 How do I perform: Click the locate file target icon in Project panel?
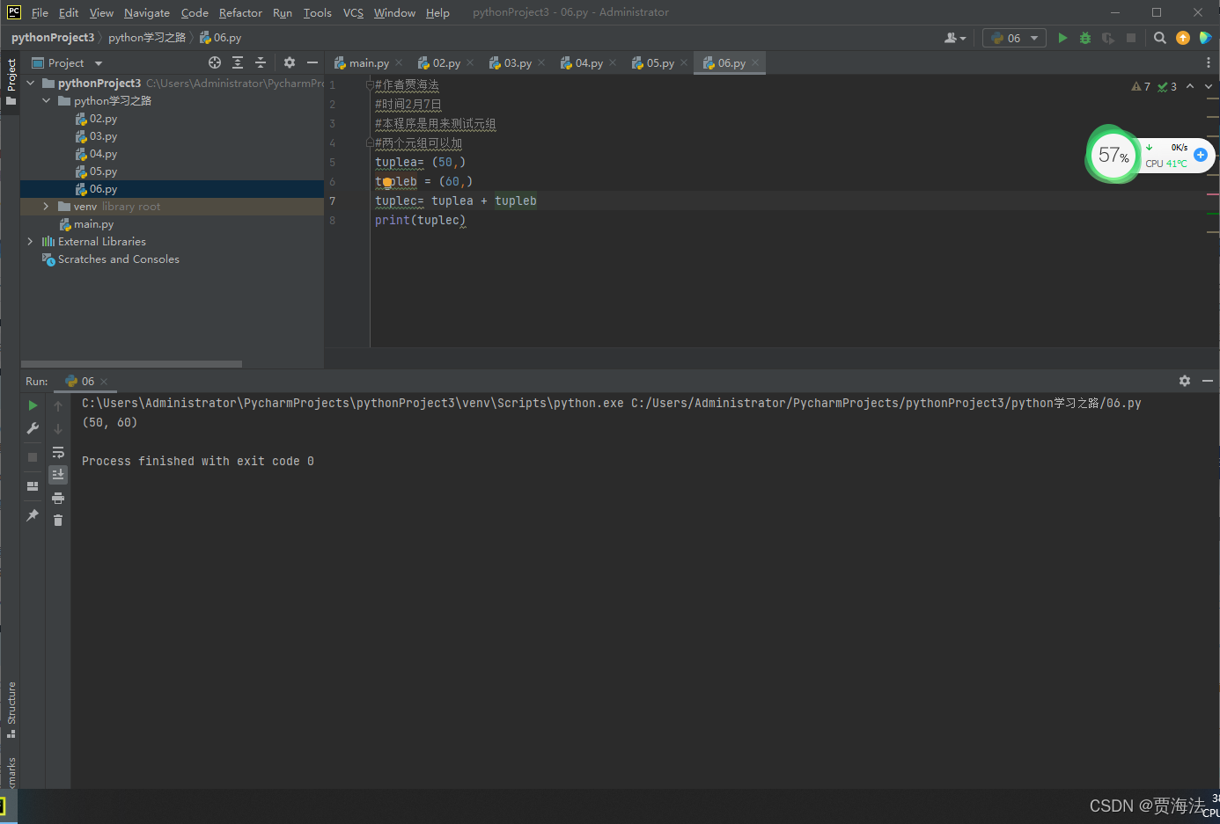(x=215, y=62)
